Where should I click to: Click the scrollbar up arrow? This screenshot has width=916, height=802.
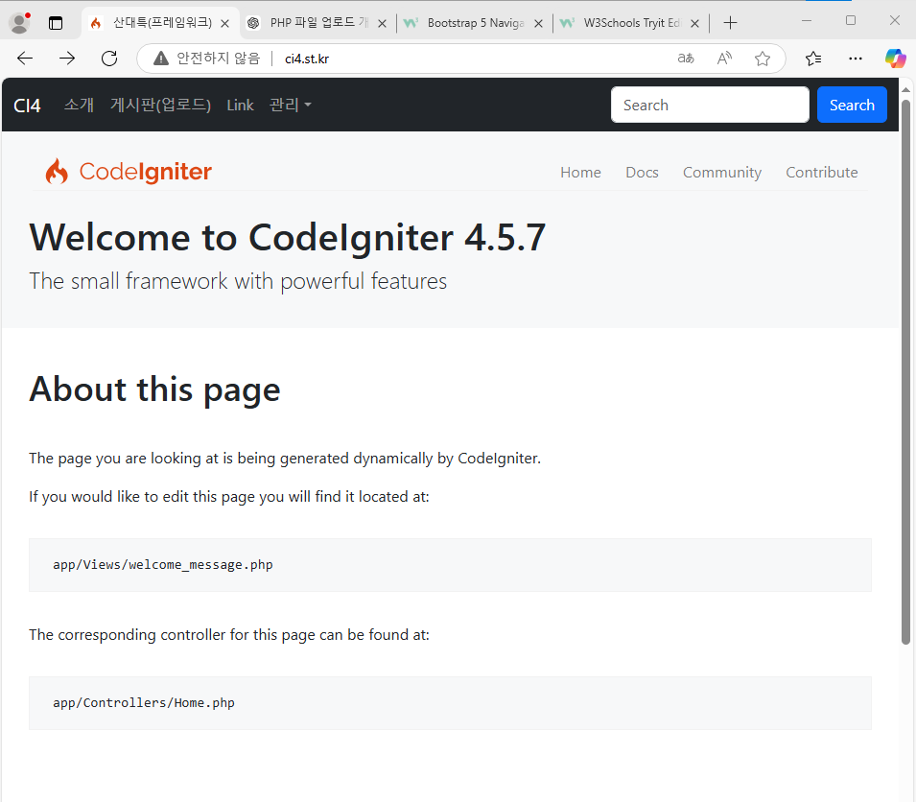(905, 90)
